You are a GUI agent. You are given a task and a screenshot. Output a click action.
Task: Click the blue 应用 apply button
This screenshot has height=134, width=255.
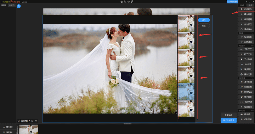coord(204,20)
